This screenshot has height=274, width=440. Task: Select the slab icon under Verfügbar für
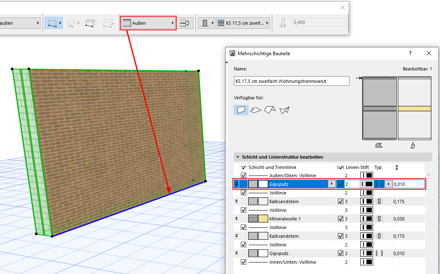255,110
